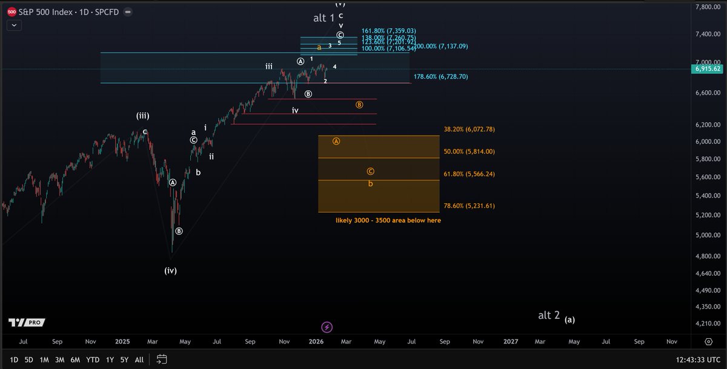Screen dimensions: 727x369
Task: Switch to the 1M range
Action: [x=44, y=359]
